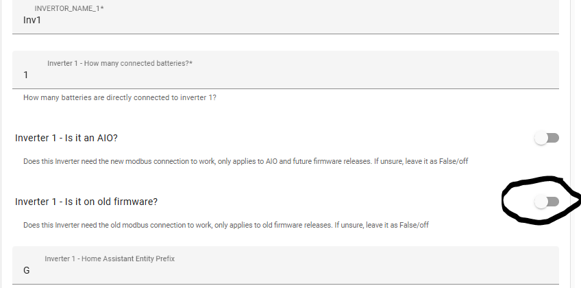
Task: Click the white knob of the old firmware switch
Action: tap(541, 202)
